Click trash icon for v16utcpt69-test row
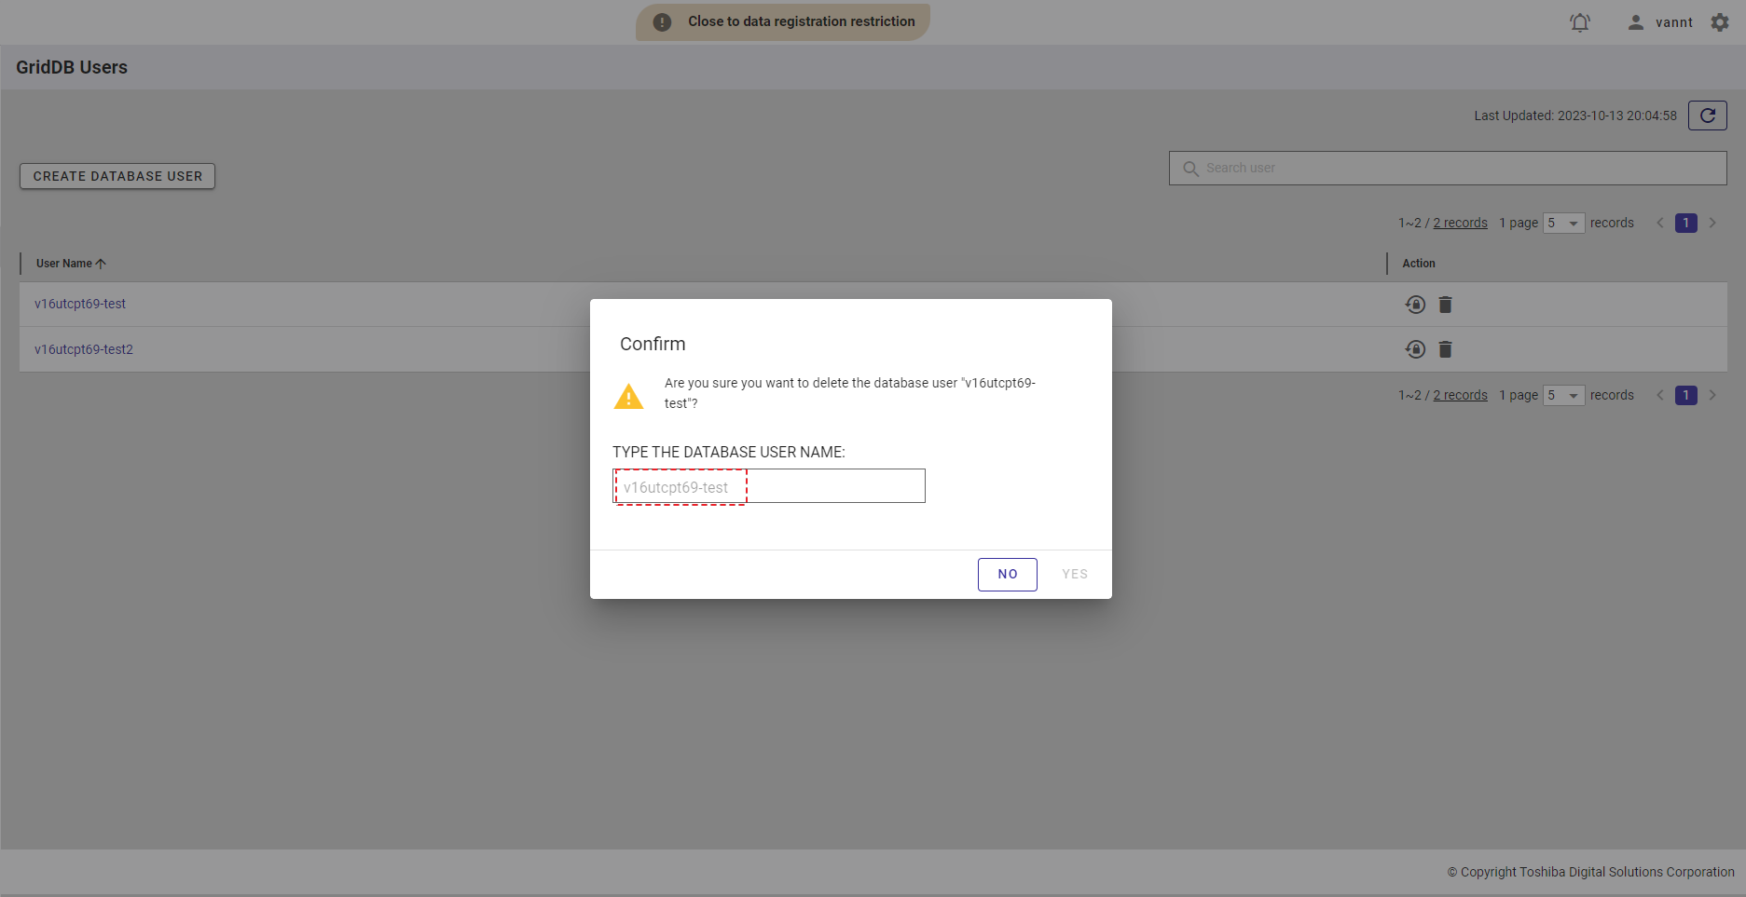1746x897 pixels. pyautogui.click(x=1445, y=305)
